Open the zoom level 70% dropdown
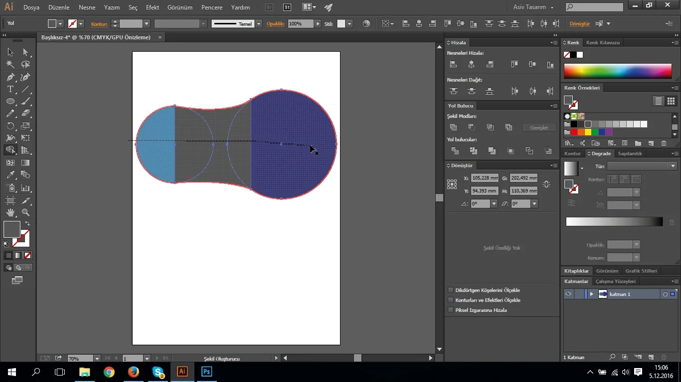The image size is (681, 382). point(97,358)
